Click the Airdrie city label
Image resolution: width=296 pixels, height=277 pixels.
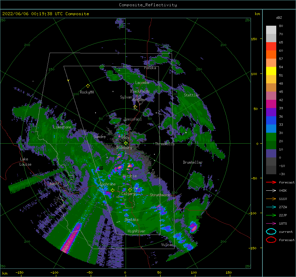(130, 176)
